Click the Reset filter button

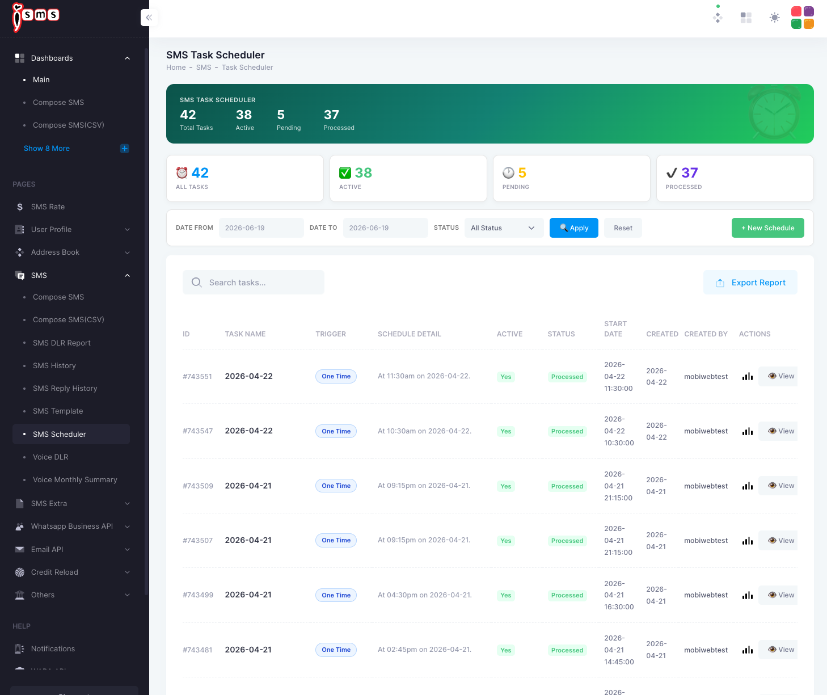point(623,228)
